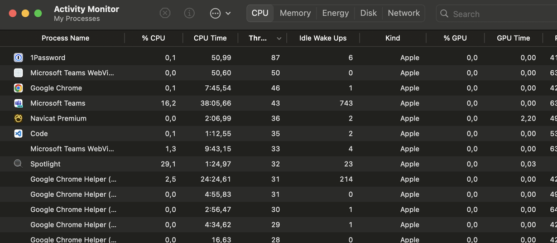Select Chrome Helper with CPU time 2:56,47

[x=73, y=210]
